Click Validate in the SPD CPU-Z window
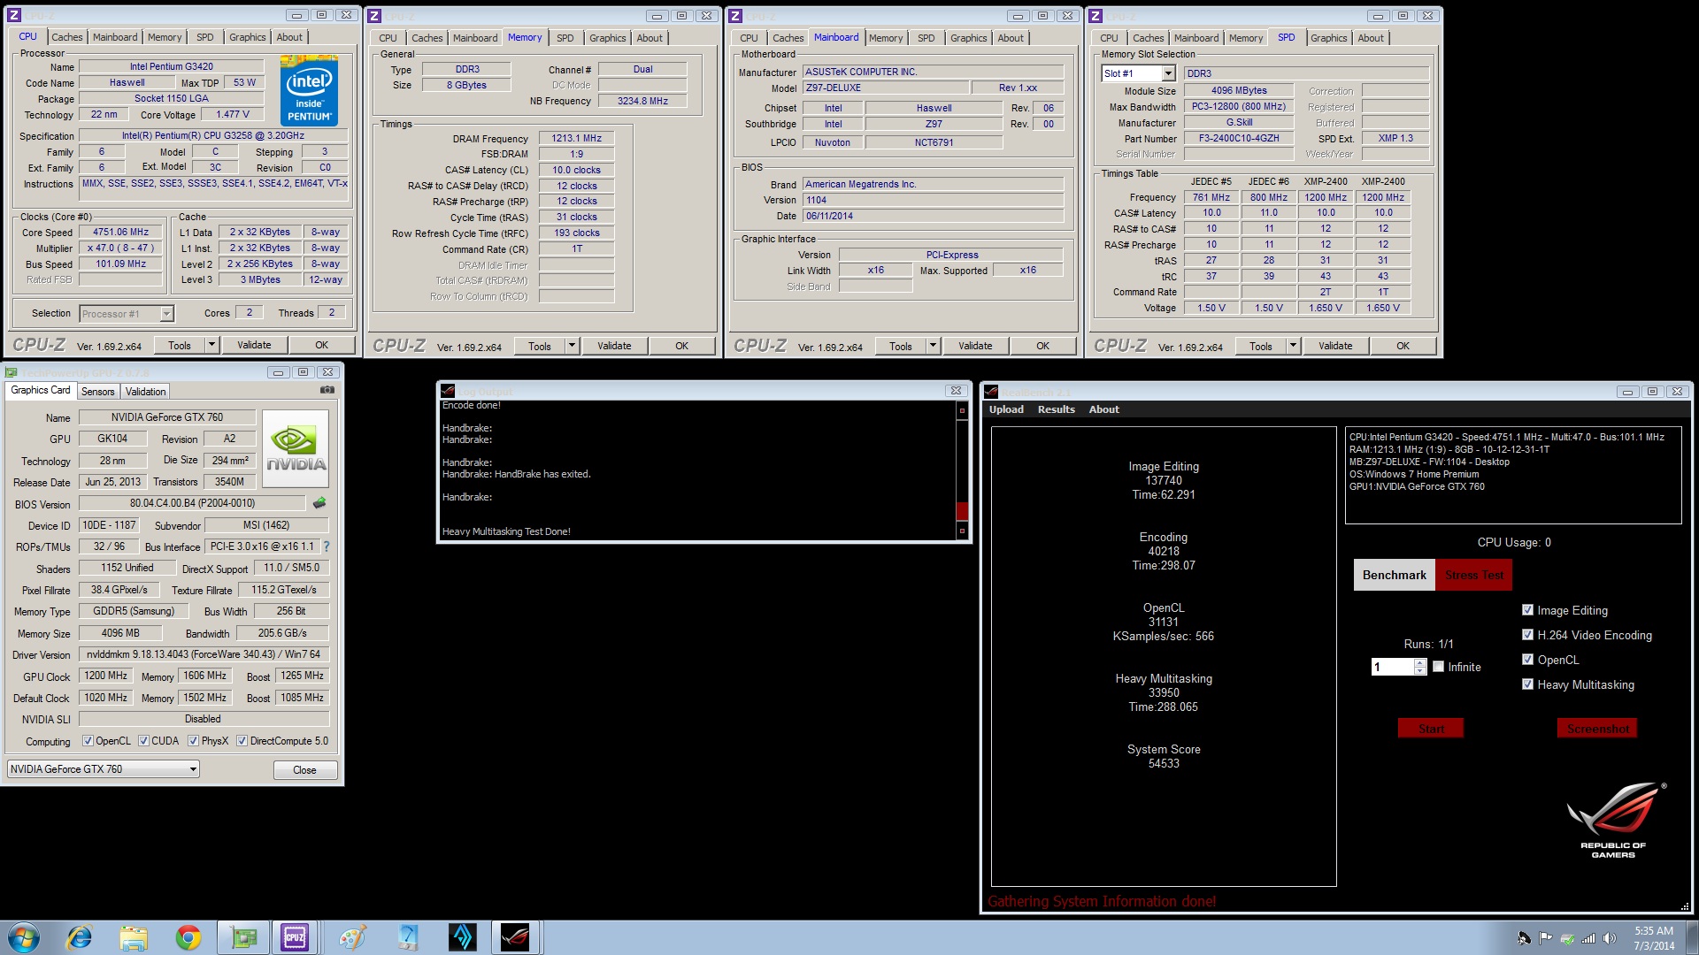Image resolution: width=1699 pixels, height=955 pixels. click(x=1334, y=346)
